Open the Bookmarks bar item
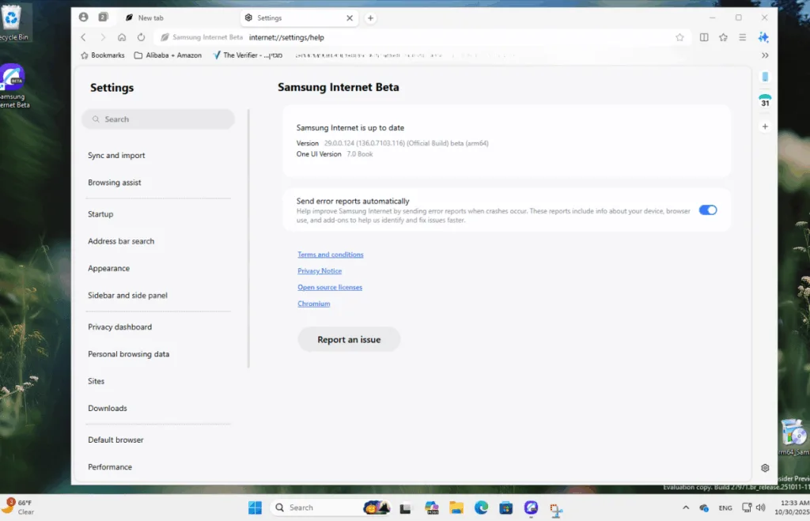The height and width of the screenshot is (521, 810). (102, 55)
